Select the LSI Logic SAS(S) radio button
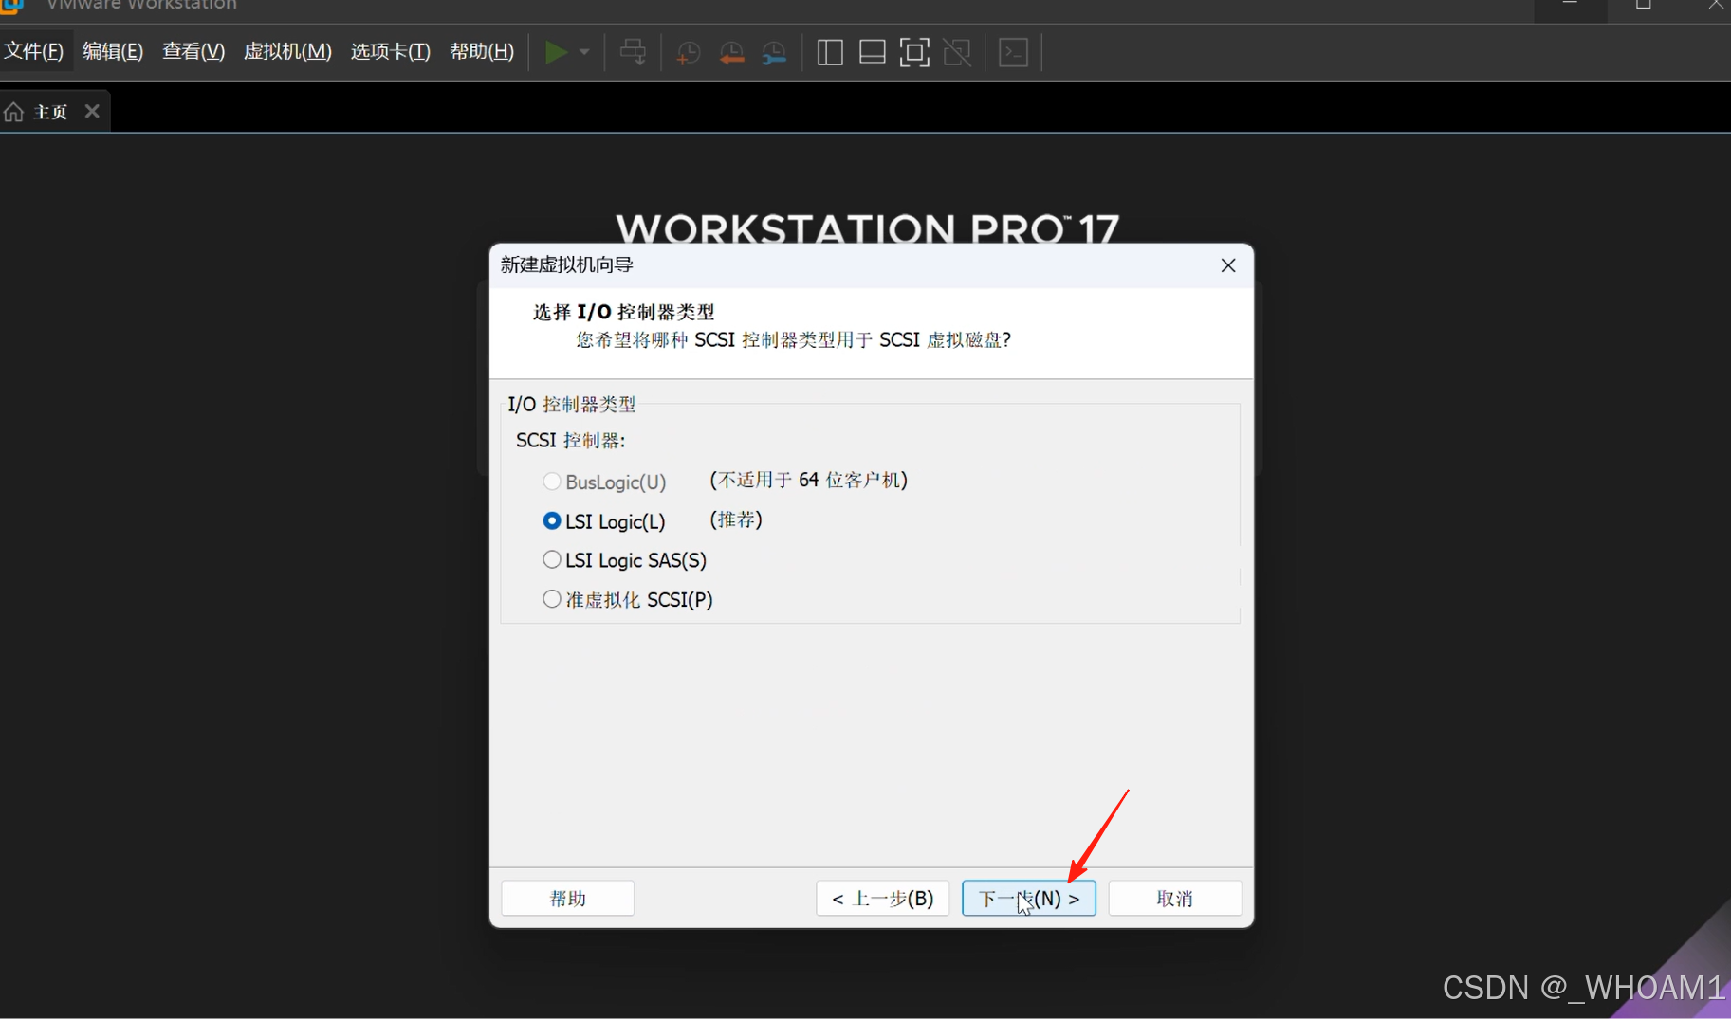Screen dimensions: 1731x1019 (551, 560)
